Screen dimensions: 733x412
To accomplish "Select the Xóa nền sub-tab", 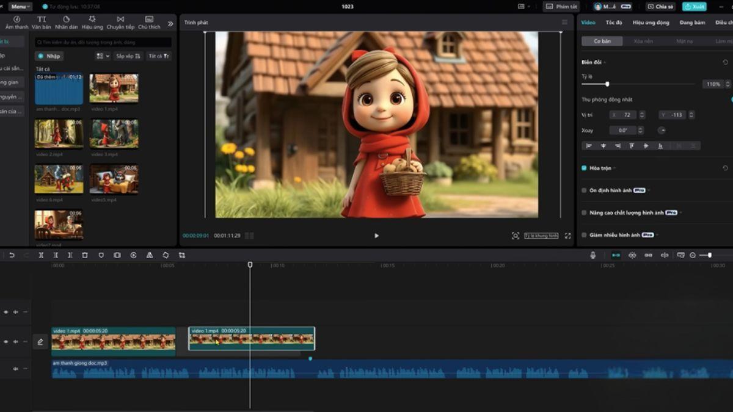I will [643, 42].
